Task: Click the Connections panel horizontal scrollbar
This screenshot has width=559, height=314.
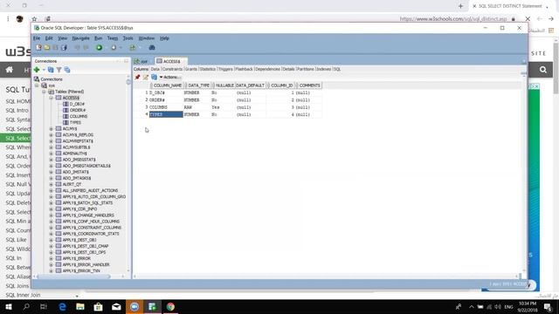Action: pos(73,276)
